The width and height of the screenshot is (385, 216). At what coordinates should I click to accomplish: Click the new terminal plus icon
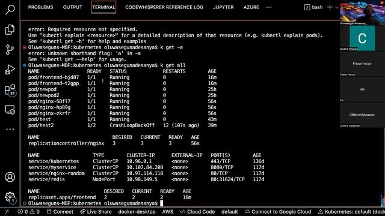pyautogui.click(x=330, y=7)
